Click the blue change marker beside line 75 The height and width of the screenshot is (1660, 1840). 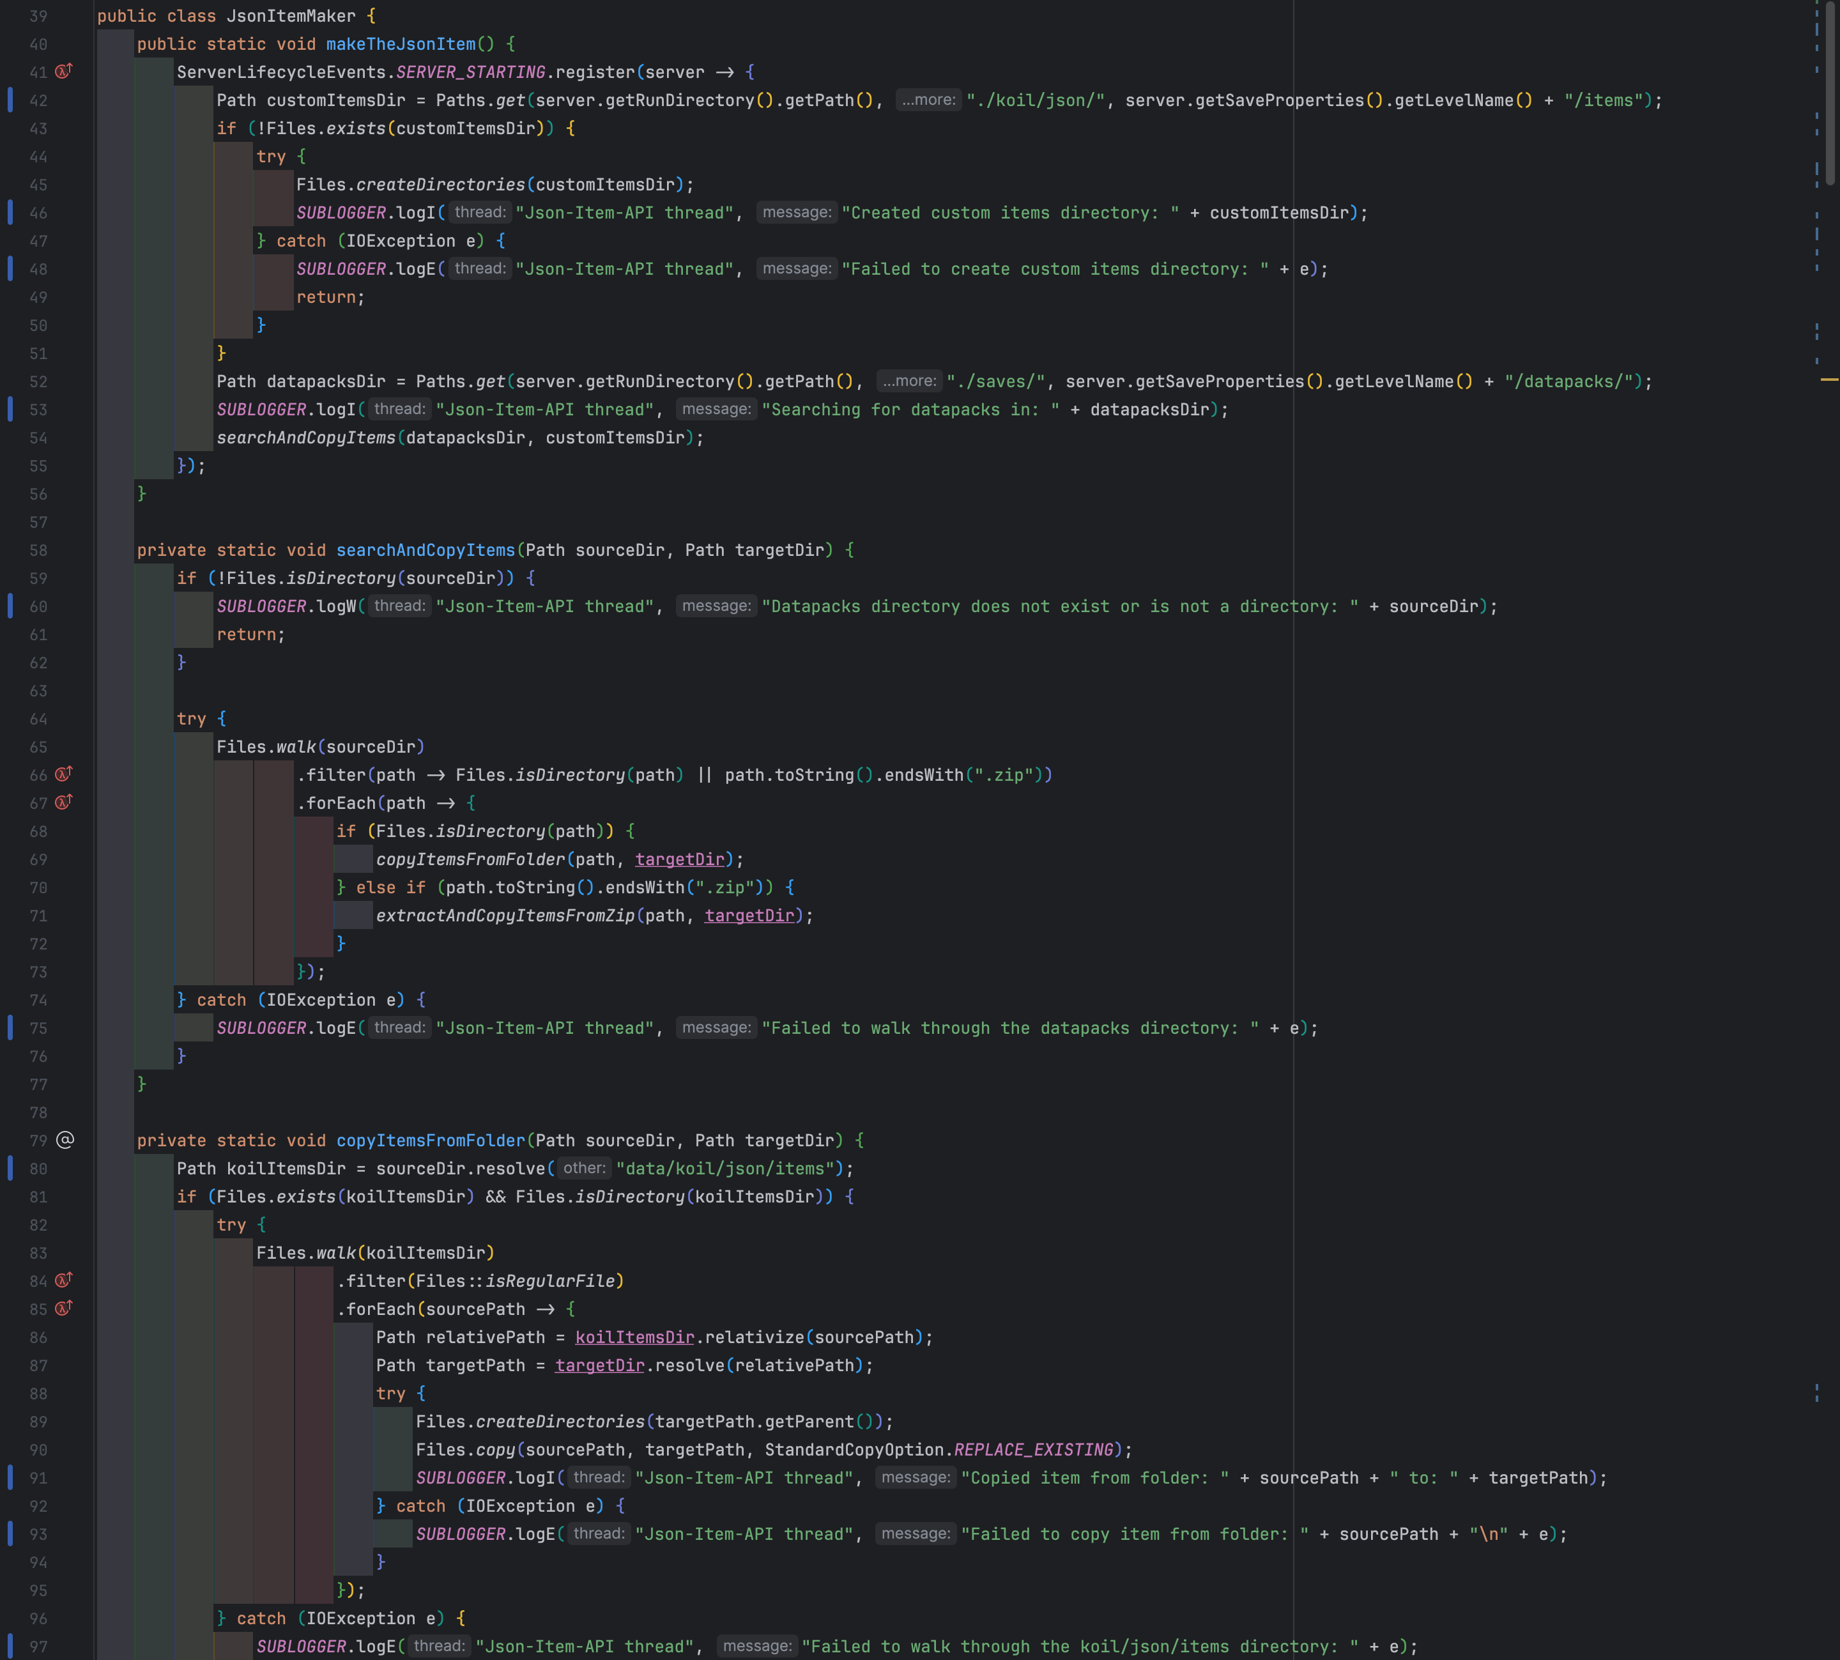[x=10, y=1028]
